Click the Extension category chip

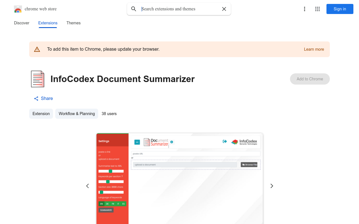click(x=41, y=114)
